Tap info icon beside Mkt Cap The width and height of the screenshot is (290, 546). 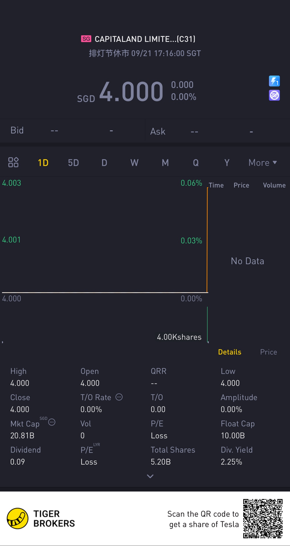[x=52, y=422]
